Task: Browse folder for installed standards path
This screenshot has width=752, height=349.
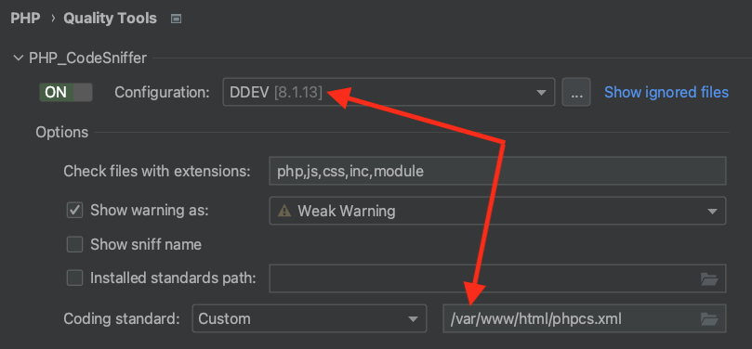Action: 709,278
